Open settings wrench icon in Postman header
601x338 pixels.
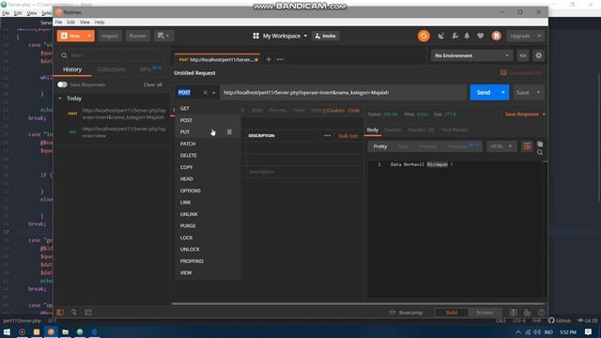pyautogui.click(x=455, y=36)
